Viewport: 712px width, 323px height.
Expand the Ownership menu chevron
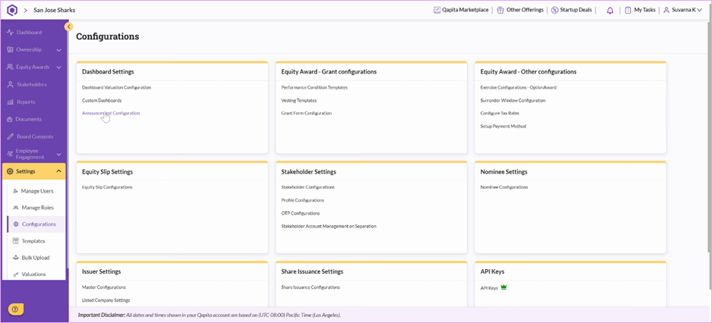click(x=58, y=50)
